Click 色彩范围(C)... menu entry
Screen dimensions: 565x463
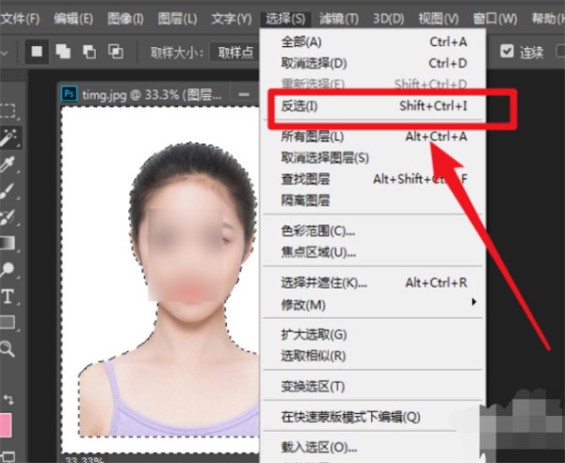pyautogui.click(x=313, y=231)
